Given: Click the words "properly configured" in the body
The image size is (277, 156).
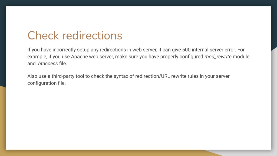Looking at the screenshot, I should click(x=182, y=57).
